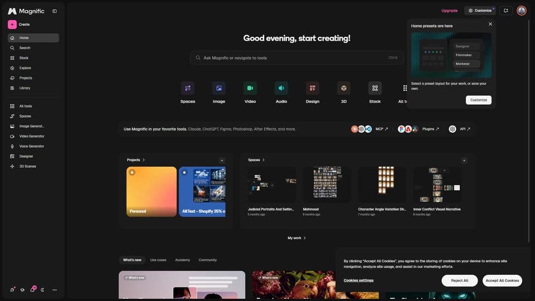The height and width of the screenshot is (301, 535).
Task: Click the share icon in top bar
Action: click(x=506, y=11)
